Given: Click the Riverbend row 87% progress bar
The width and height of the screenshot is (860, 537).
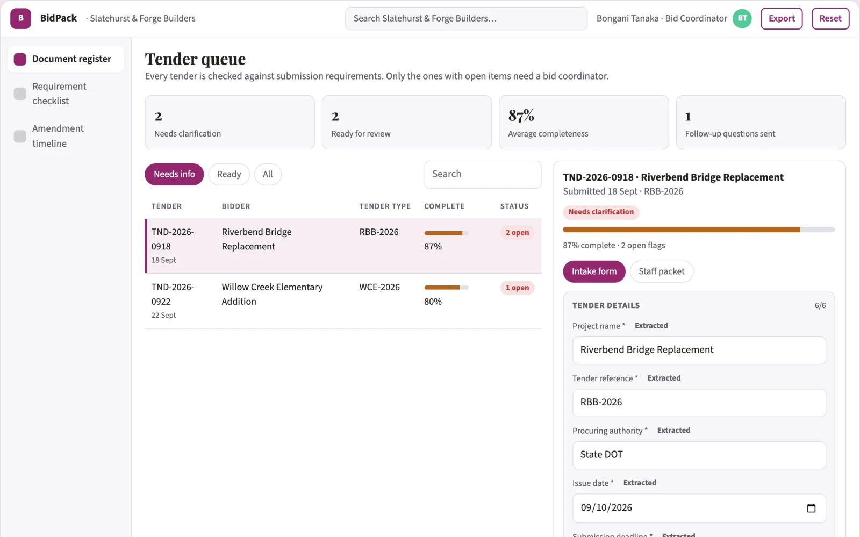Looking at the screenshot, I should [x=446, y=233].
